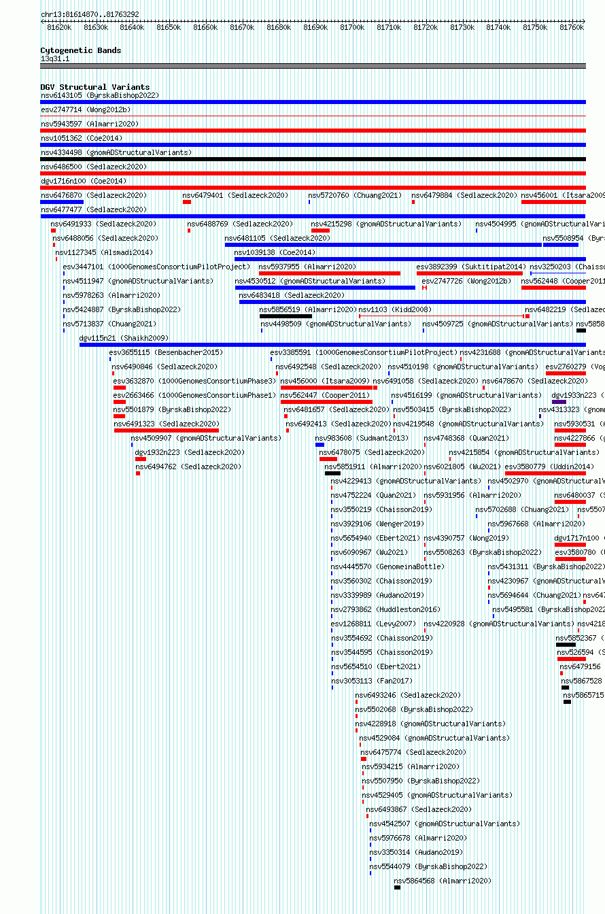Image resolution: width=605 pixels, height=914 pixels.
Task: Click the Cytogenetic Bands track title
Action: (x=81, y=50)
